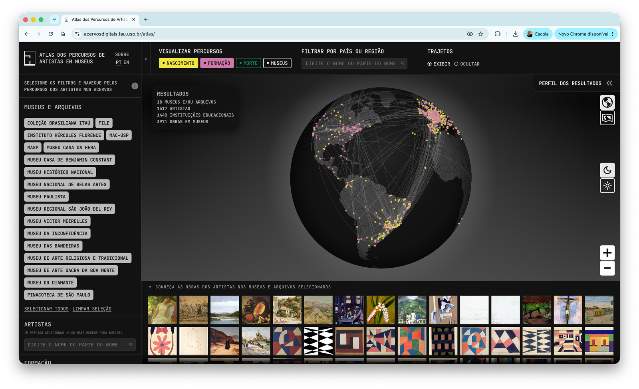Viewport: 639px width, 389px height.
Task: Zoom in with the plus button
Action: point(607,253)
